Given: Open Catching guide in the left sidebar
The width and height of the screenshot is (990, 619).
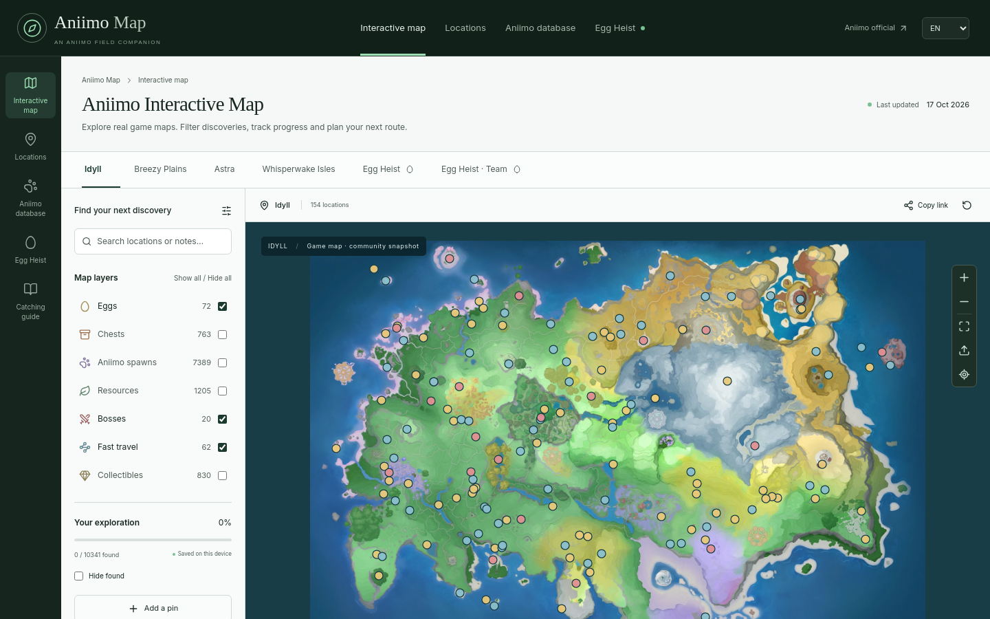Looking at the screenshot, I should click(x=30, y=301).
